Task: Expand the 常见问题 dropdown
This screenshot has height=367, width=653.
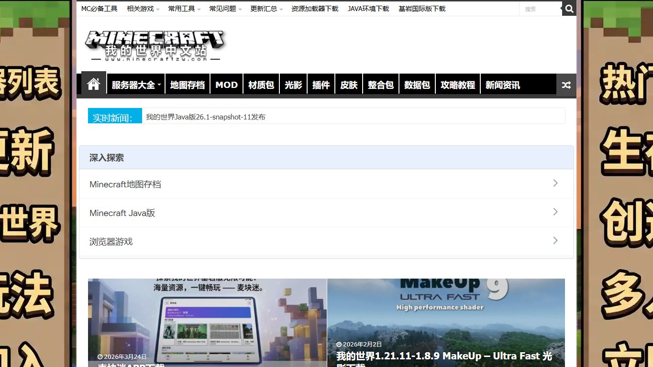Action: click(225, 9)
